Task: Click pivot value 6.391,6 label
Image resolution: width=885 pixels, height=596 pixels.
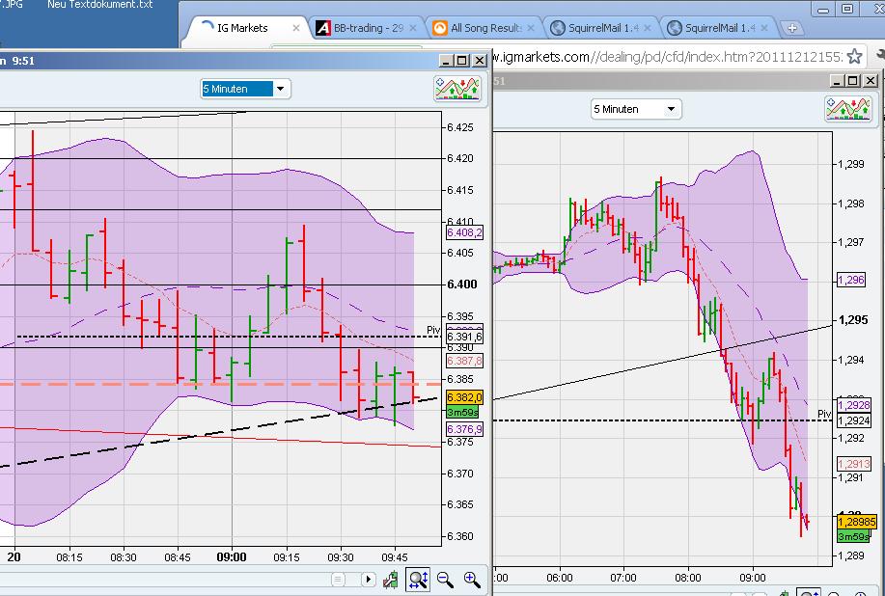Action: [x=464, y=338]
